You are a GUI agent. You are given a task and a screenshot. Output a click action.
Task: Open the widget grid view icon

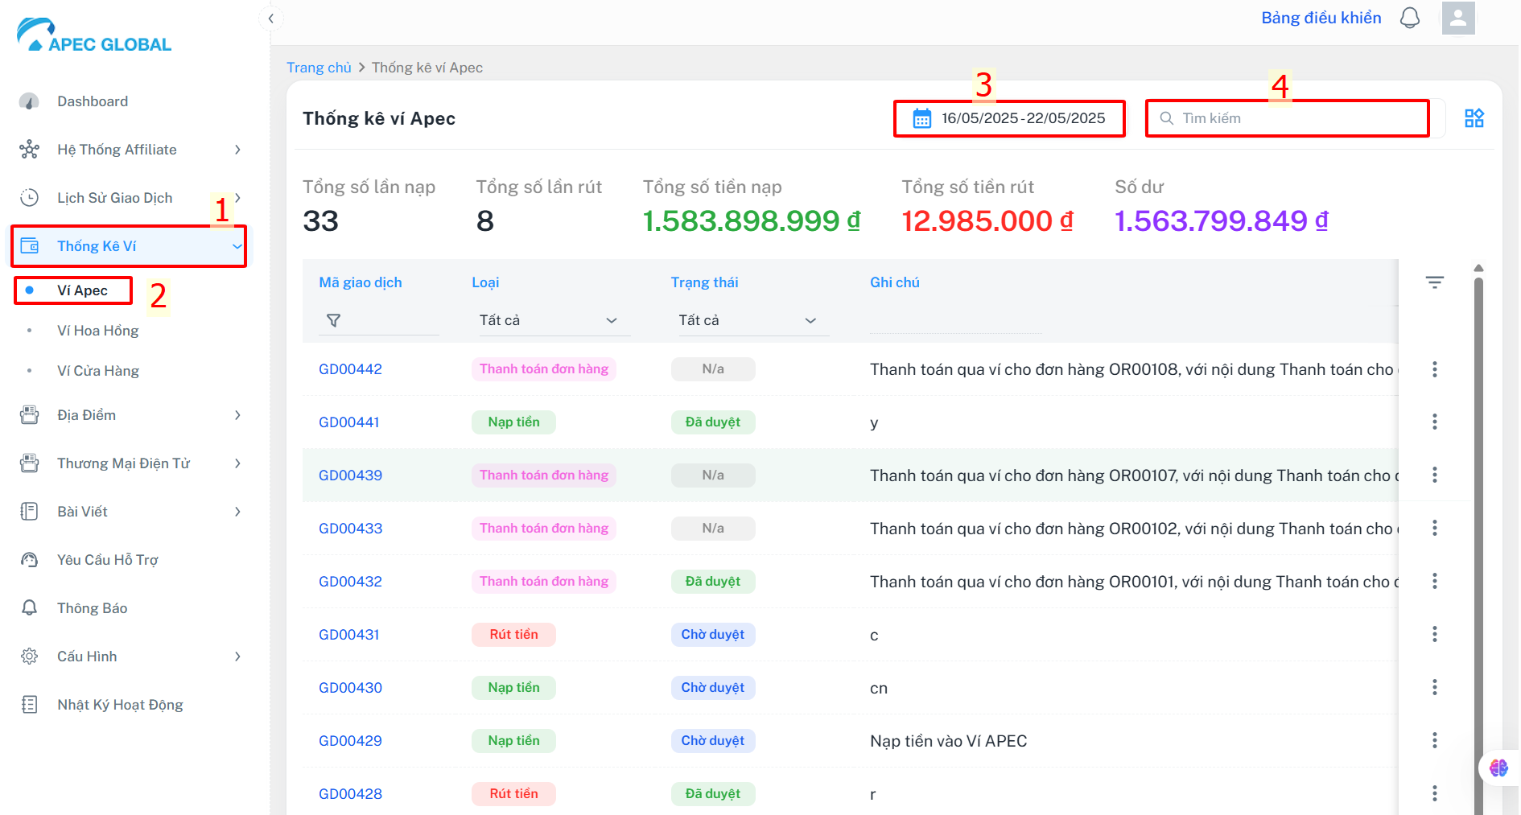pos(1474,118)
